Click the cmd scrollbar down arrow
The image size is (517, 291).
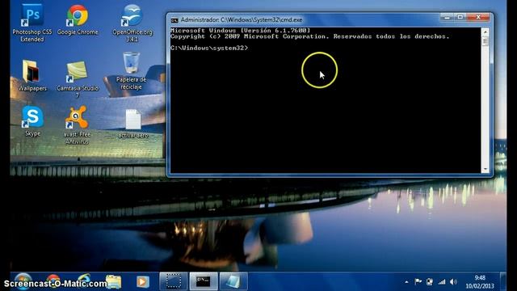[485, 169]
